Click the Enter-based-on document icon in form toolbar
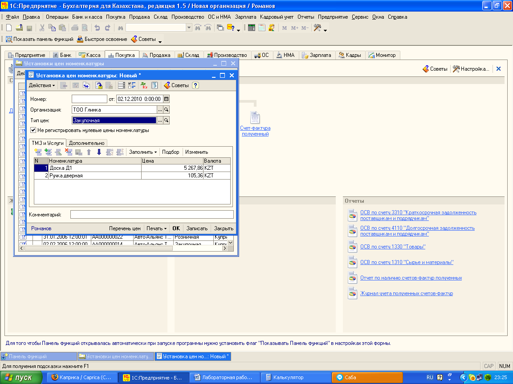 point(98,85)
